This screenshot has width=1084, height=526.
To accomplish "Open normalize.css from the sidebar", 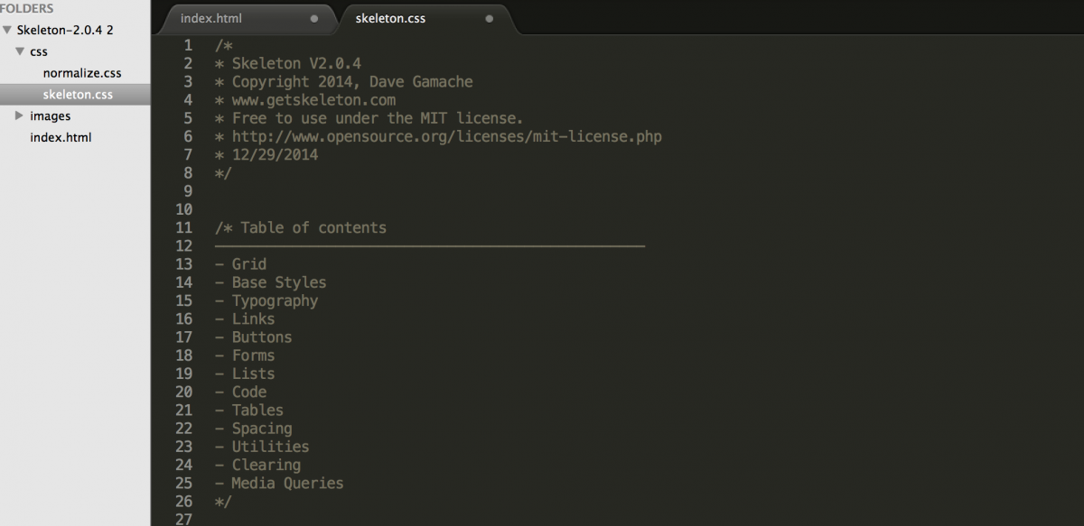I will tap(81, 73).
